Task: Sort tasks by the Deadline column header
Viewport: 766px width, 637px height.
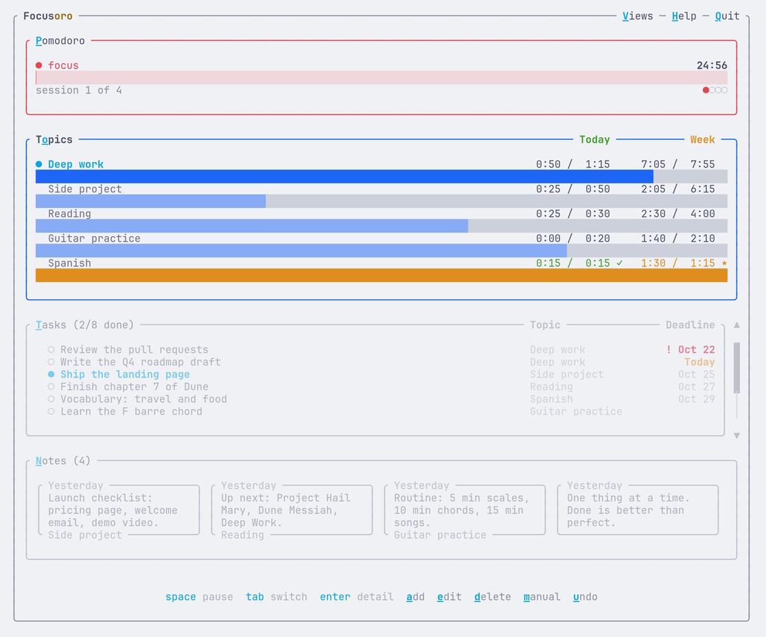Action: 690,325
